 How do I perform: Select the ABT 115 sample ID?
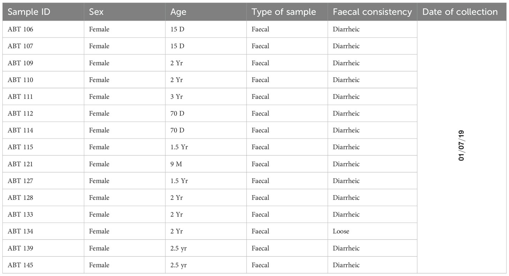20,147
